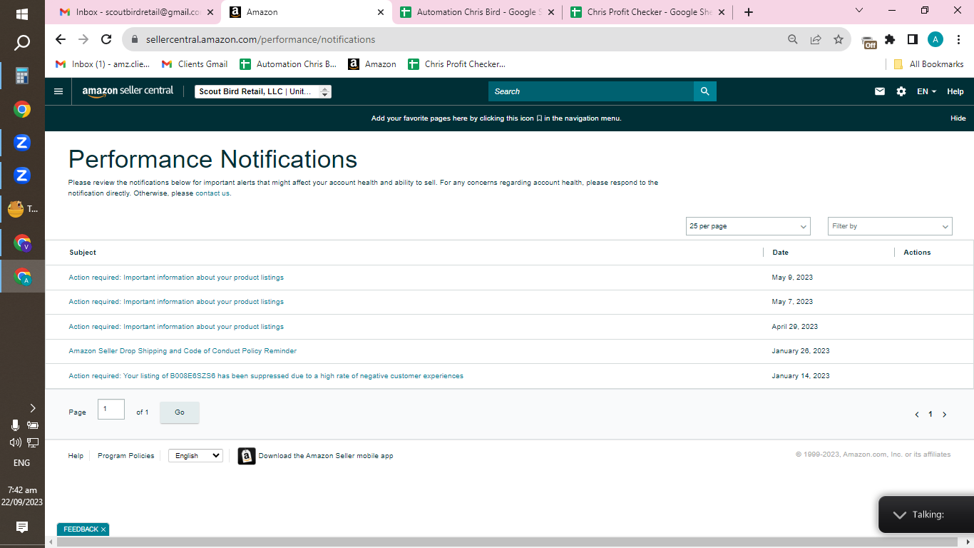Open the Windows notification center icon
Viewport: 974px width, 548px height.
point(22,527)
